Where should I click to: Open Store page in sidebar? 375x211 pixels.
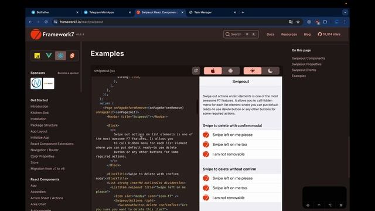[34, 162]
